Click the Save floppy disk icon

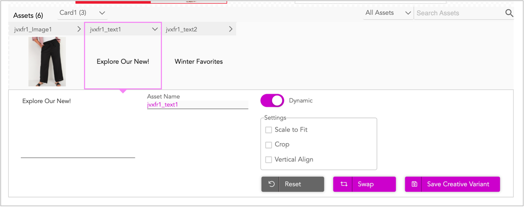[414, 184]
